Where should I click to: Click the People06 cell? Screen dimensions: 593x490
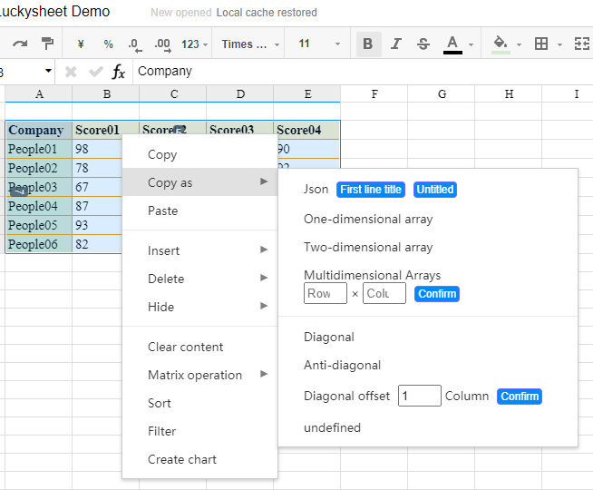pyautogui.click(x=39, y=244)
